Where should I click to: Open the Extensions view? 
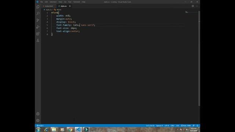(38, 34)
